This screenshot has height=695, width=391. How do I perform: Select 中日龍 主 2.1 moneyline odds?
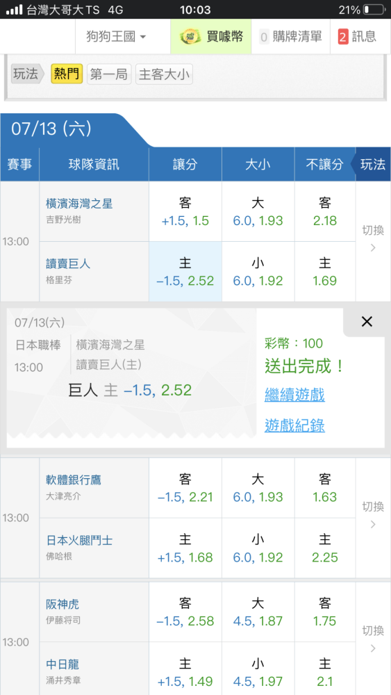click(324, 671)
